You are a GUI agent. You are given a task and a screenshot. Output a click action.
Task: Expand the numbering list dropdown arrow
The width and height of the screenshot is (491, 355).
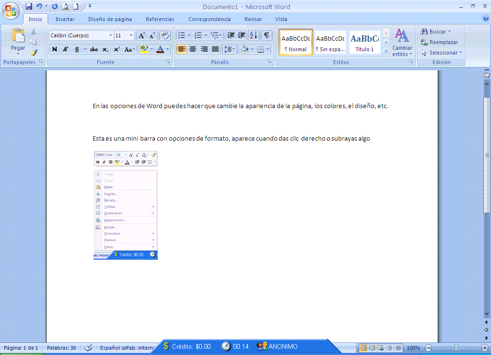click(x=206, y=35)
